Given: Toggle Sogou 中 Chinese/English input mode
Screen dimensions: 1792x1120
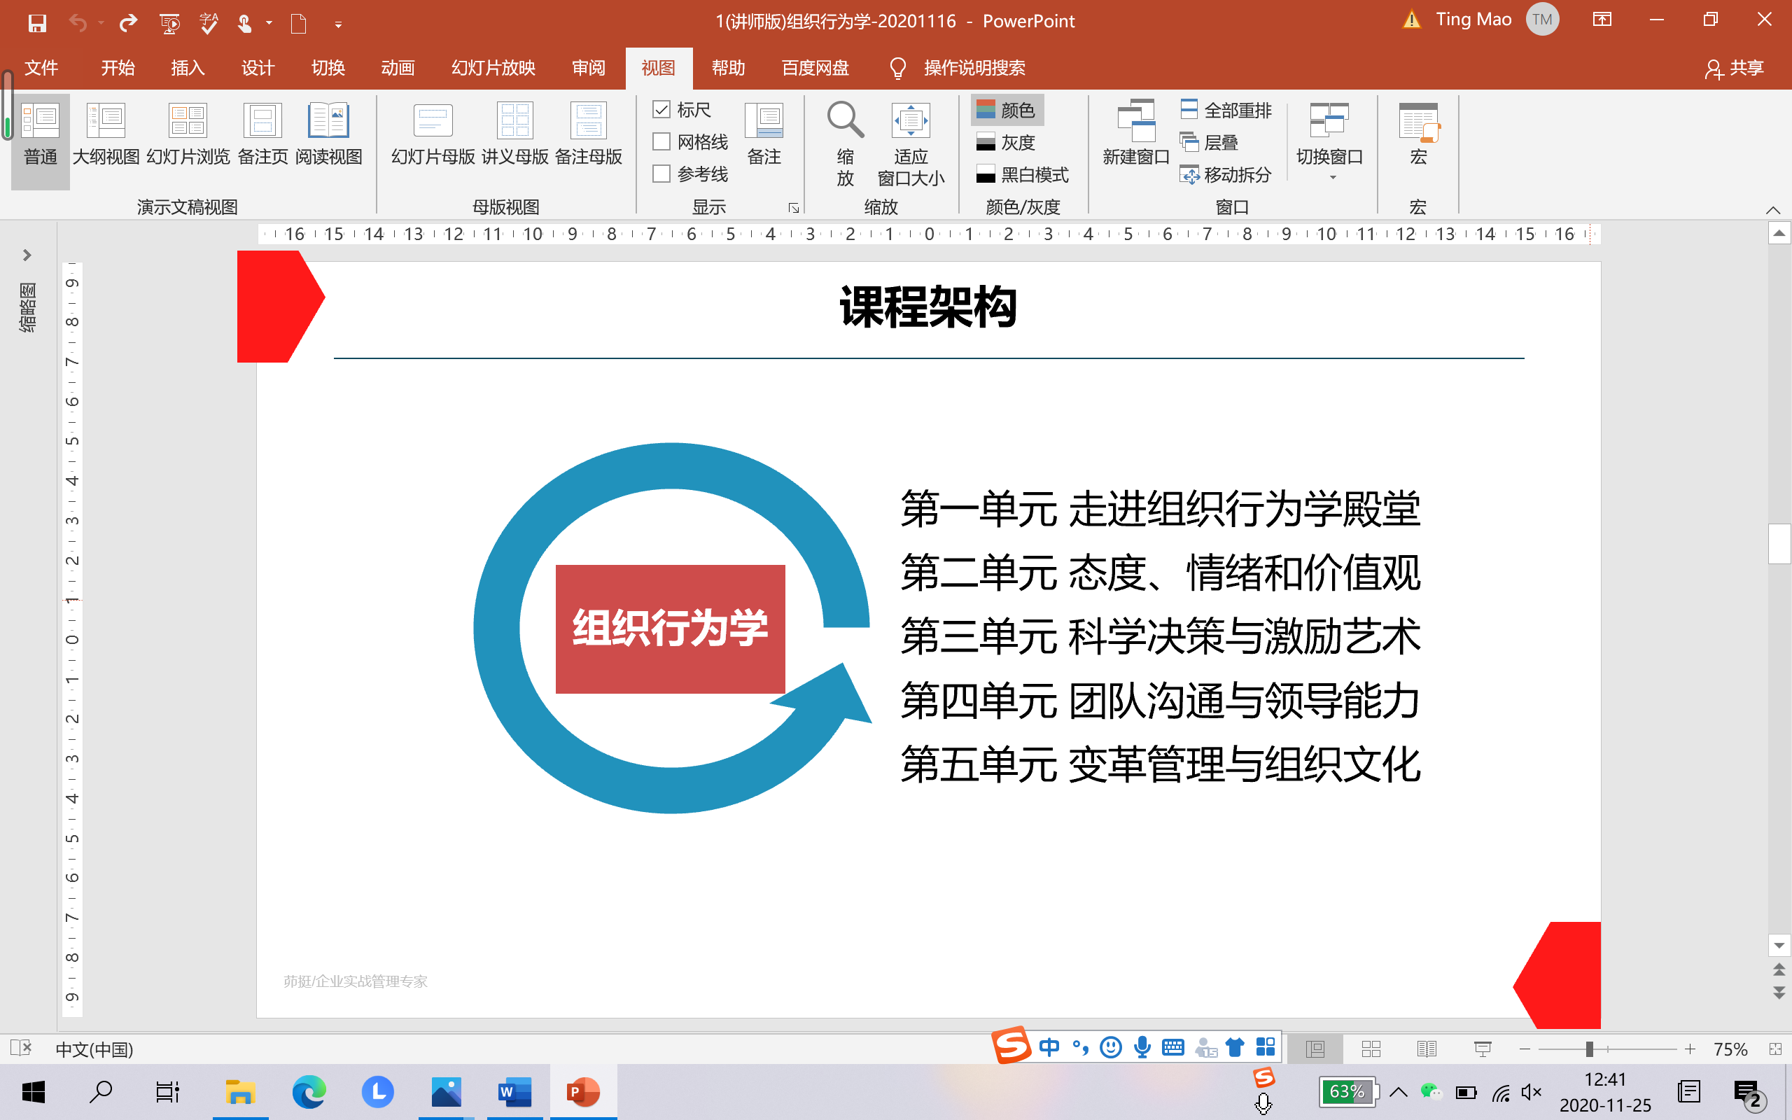Looking at the screenshot, I should [1049, 1047].
